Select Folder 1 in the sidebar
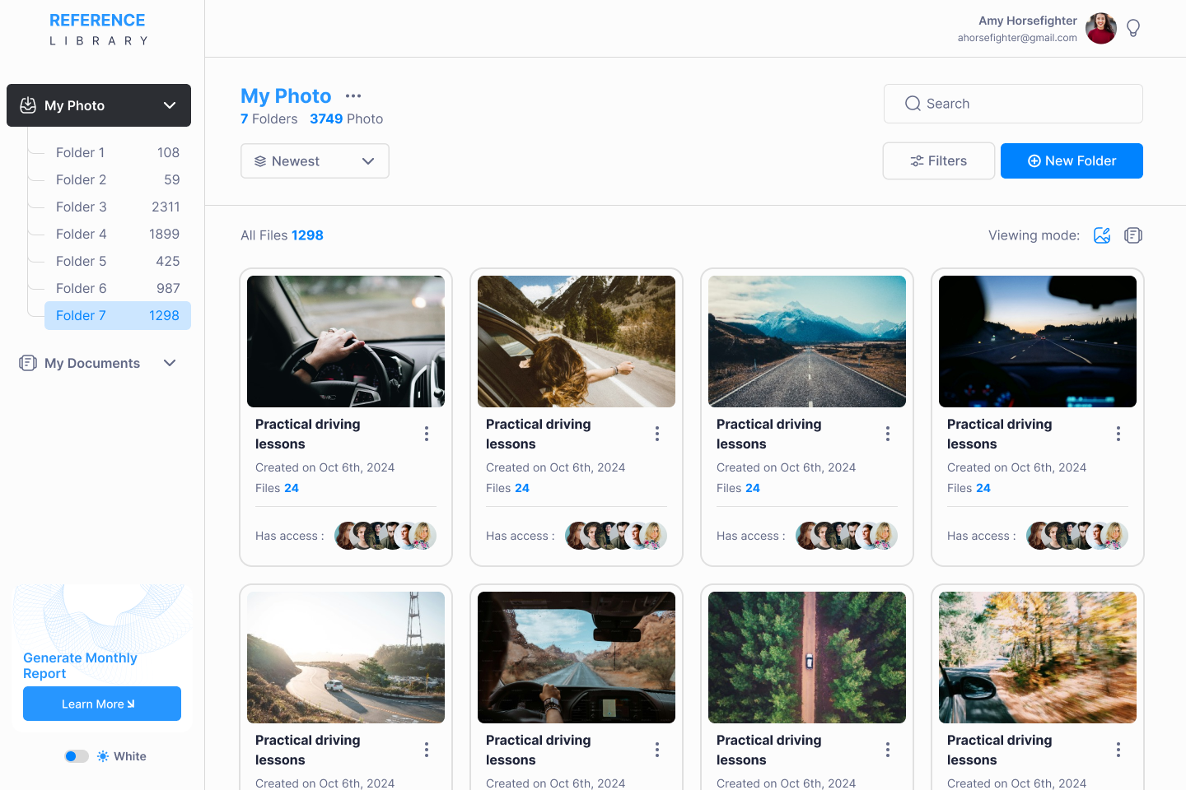 click(x=118, y=152)
